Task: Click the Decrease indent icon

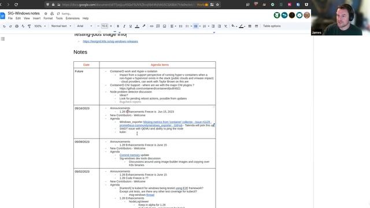Action: pos(213,26)
